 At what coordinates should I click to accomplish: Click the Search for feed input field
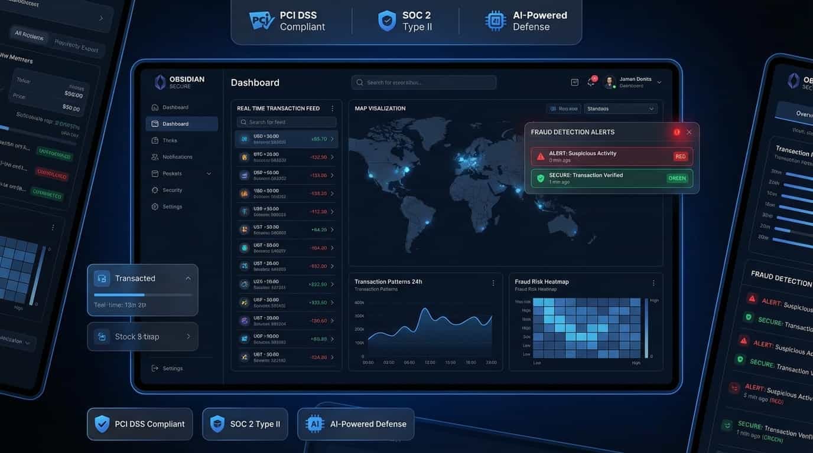pyautogui.click(x=286, y=122)
